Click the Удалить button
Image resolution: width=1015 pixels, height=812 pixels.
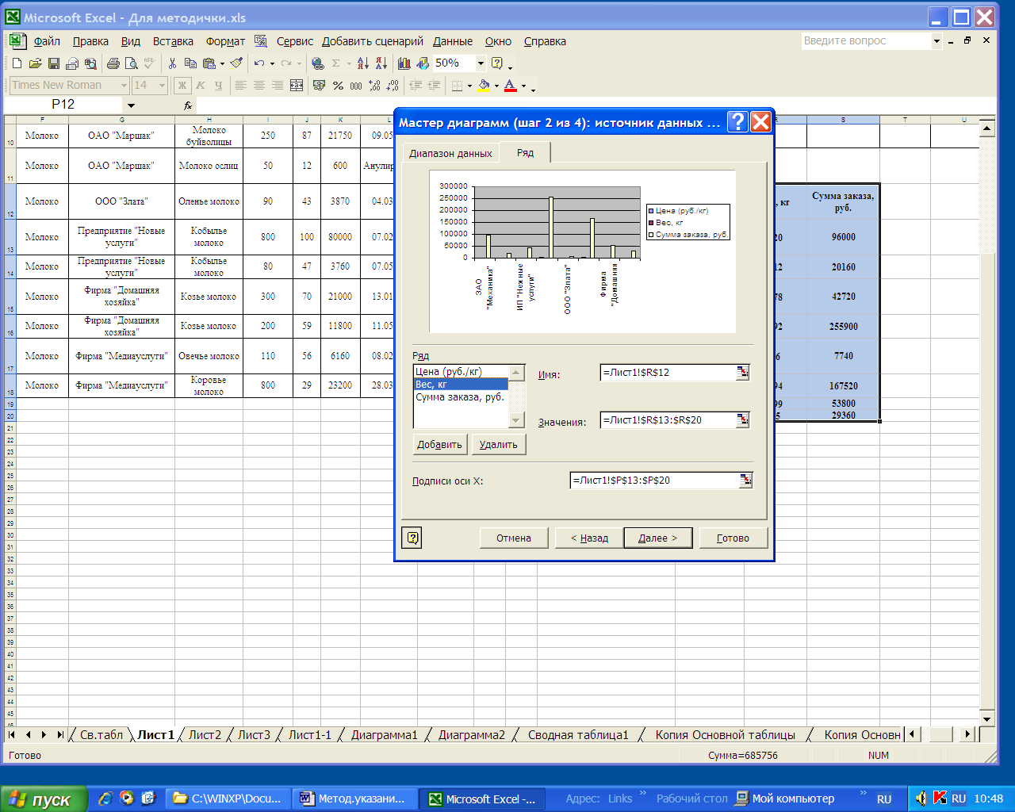pyautogui.click(x=498, y=444)
